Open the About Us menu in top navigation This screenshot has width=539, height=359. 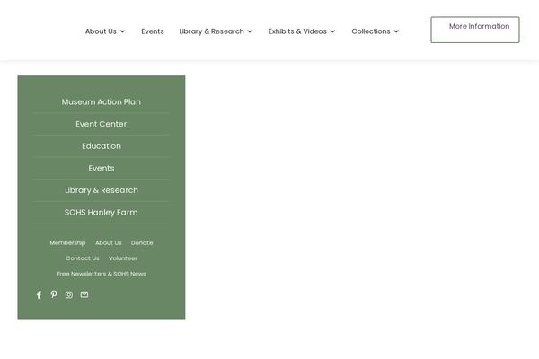(101, 31)
